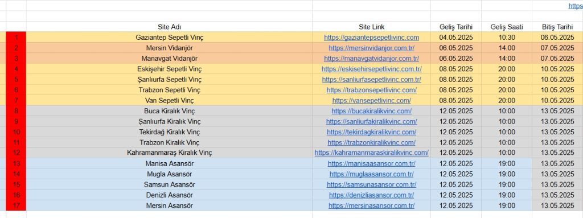
Task: Open the kahramanmaraskiralikvinc.com link
Action: tap(371, 153)
